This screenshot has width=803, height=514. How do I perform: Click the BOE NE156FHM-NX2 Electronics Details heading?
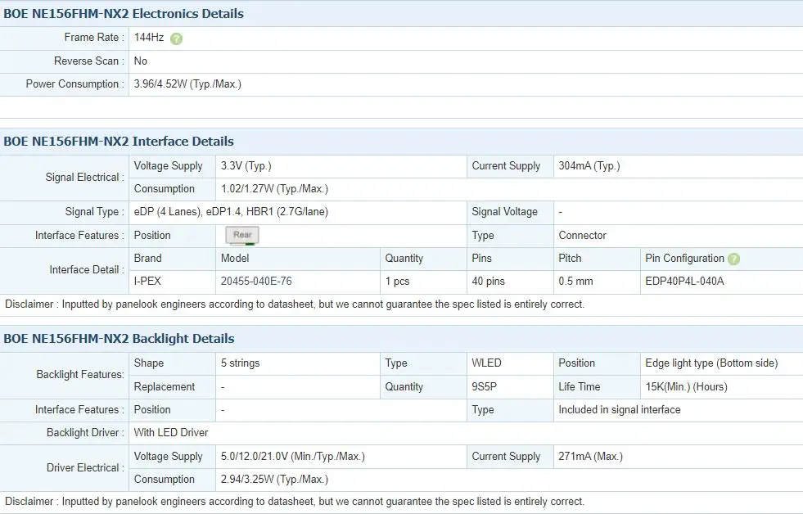pyautogui.click(x=124, y=14)
